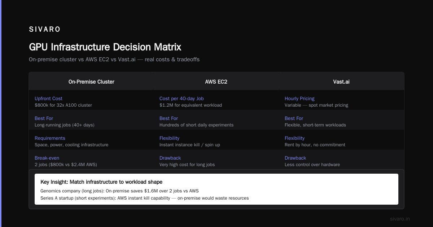The height and width of the screenshot is (227, 433).
Task: Click "Long-running jobs (40+ days)" text
Action: point(64,125)
